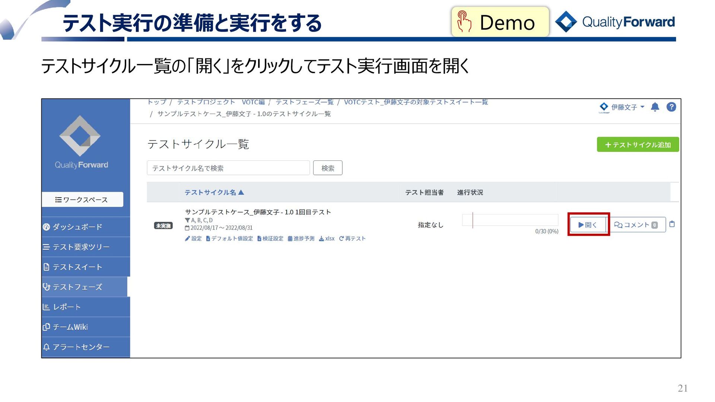Open the テストフェーズ一覧 breadcrumb link
This screenshot has height=402, width=715.
[x=304, y=102]
